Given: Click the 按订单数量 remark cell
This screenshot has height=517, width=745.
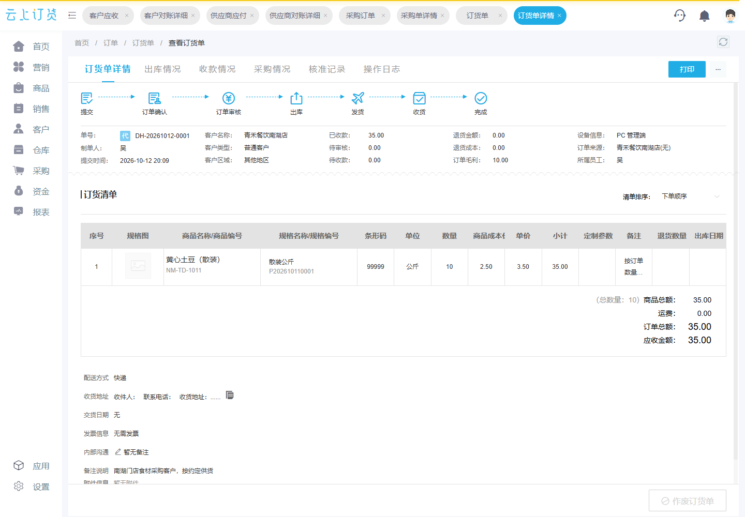Looking at the screenshot, I should 634,267.
